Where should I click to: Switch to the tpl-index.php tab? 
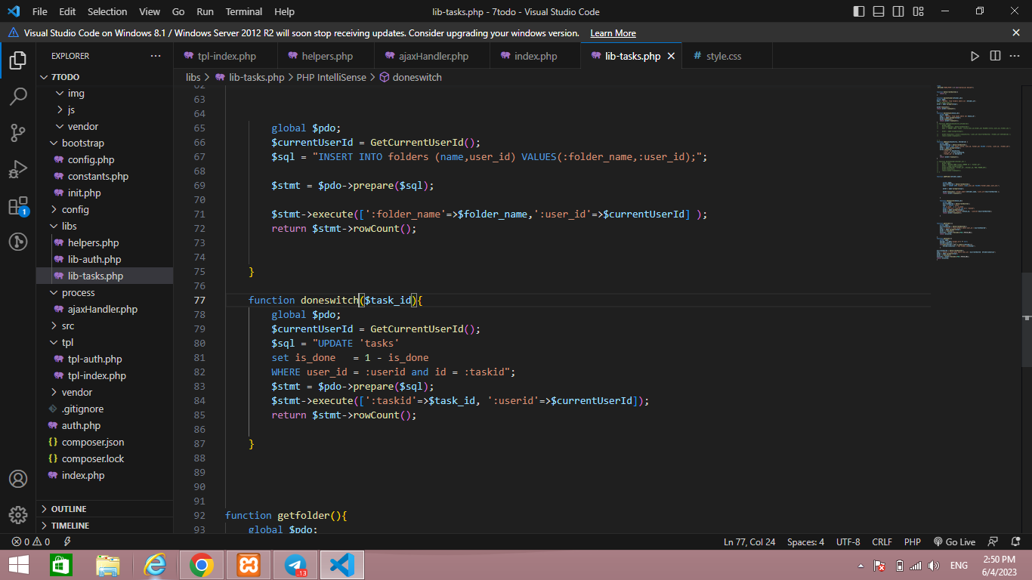click(x=226, y=56)
